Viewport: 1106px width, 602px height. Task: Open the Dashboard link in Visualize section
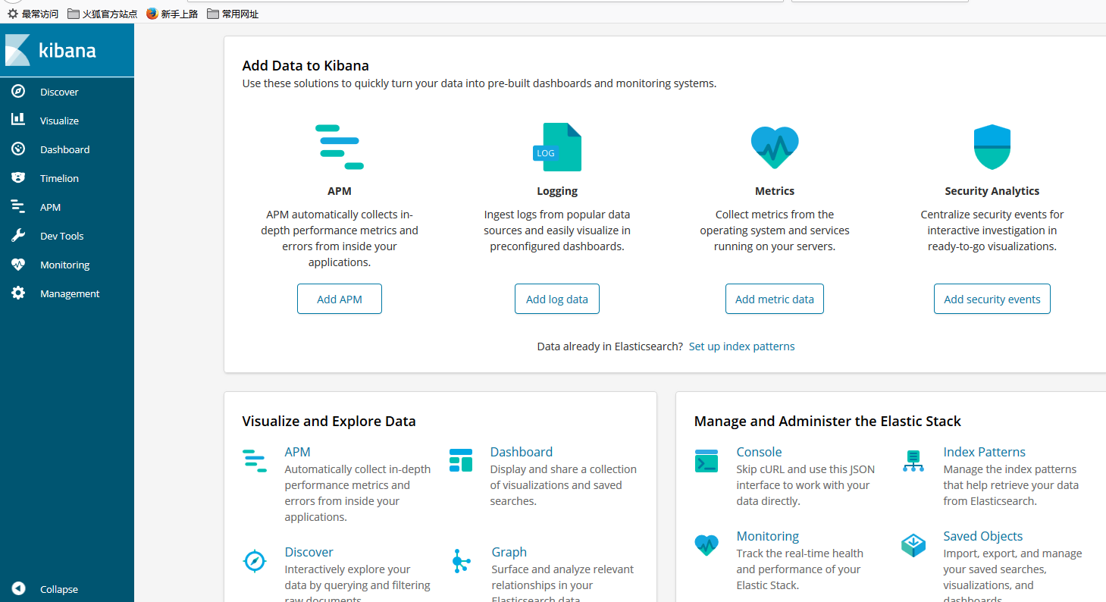(x=522, y=452)
